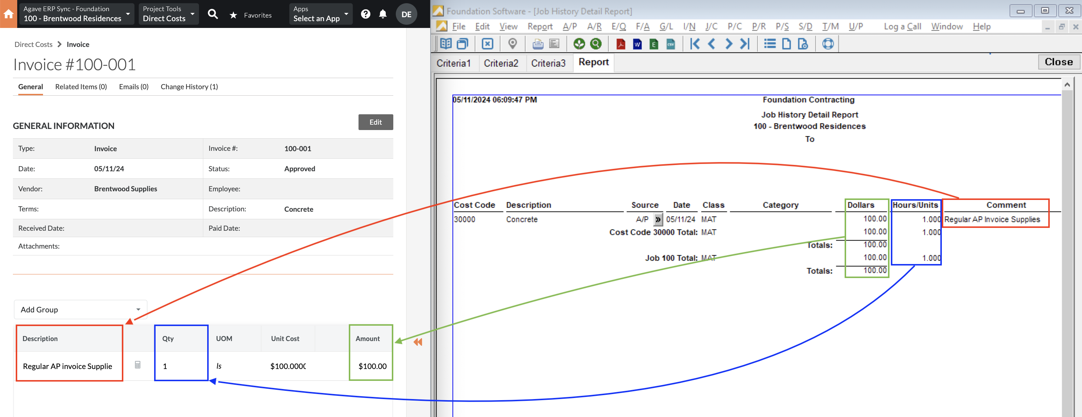Click the green magnifier search icon
1082x417 pixels.
(x=595, y=44)
